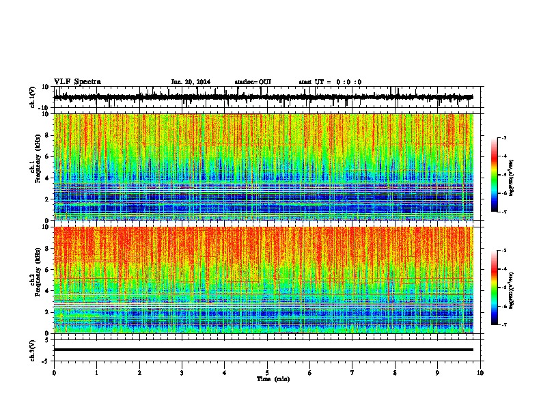541x418 pixels.
Task: Click the ch.1 spectrogram color scale bar
Action: [495, 175]
